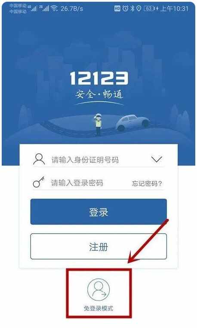The width and height of the screenshot is (197, 328).
Task: Tap the blue 登录 button
Action: (x=98, y=212)
